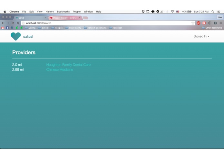This screenshot has width=224, height=159.
Task: Open the People menu
Action: pyautogui.click(x=77, y=12)
